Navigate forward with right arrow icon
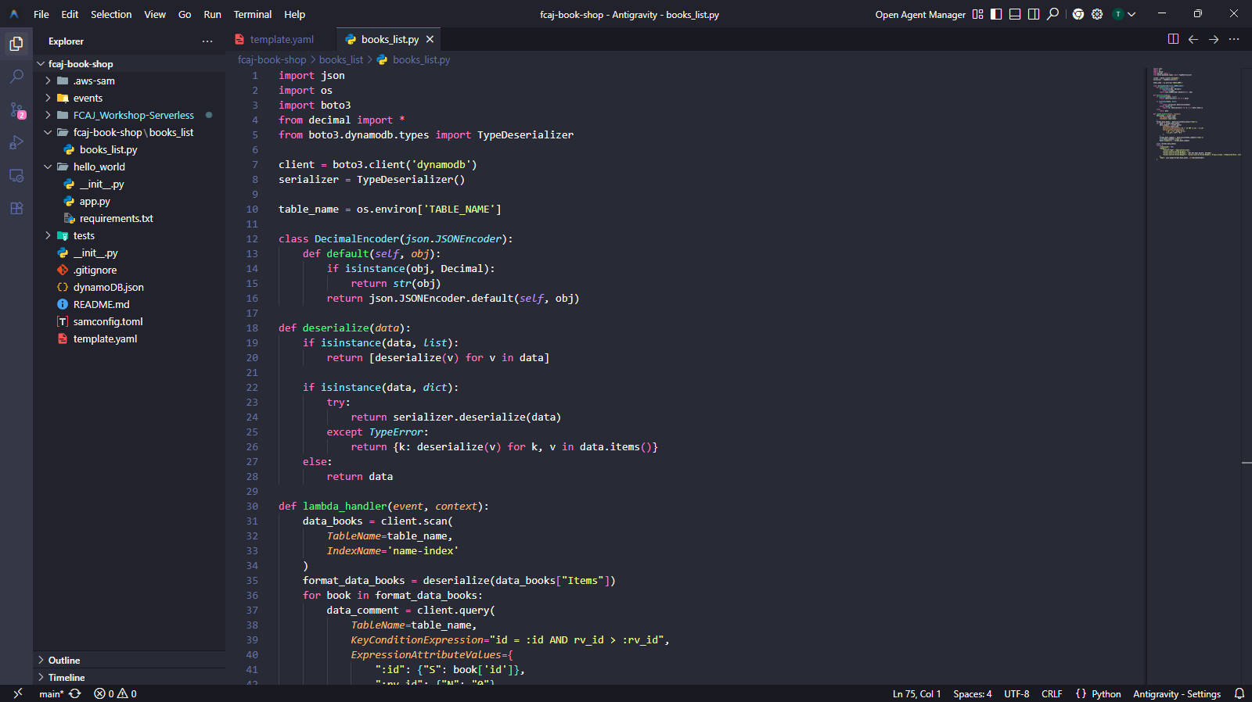 coord(1214,39)
